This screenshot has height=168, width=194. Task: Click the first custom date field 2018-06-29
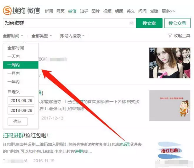[21, 100]
